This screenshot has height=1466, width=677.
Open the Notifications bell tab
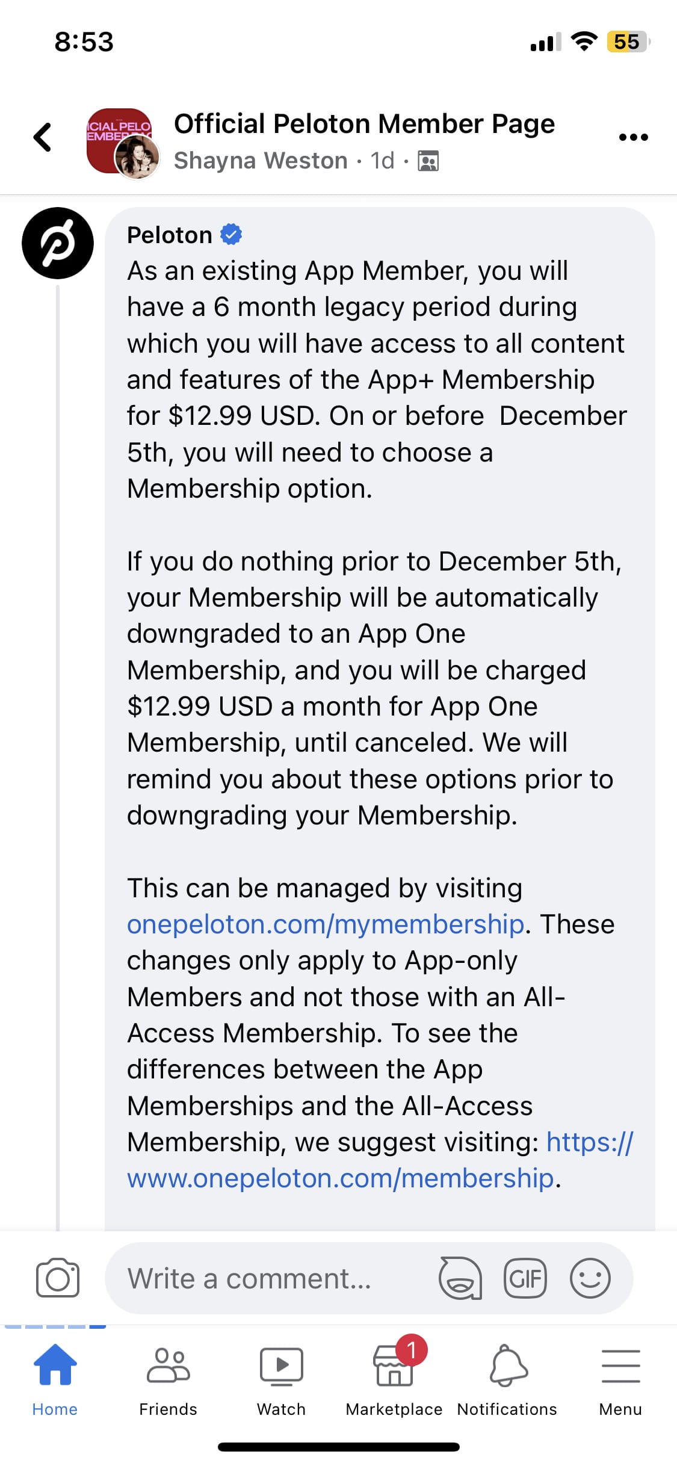tap(507, 1379)
